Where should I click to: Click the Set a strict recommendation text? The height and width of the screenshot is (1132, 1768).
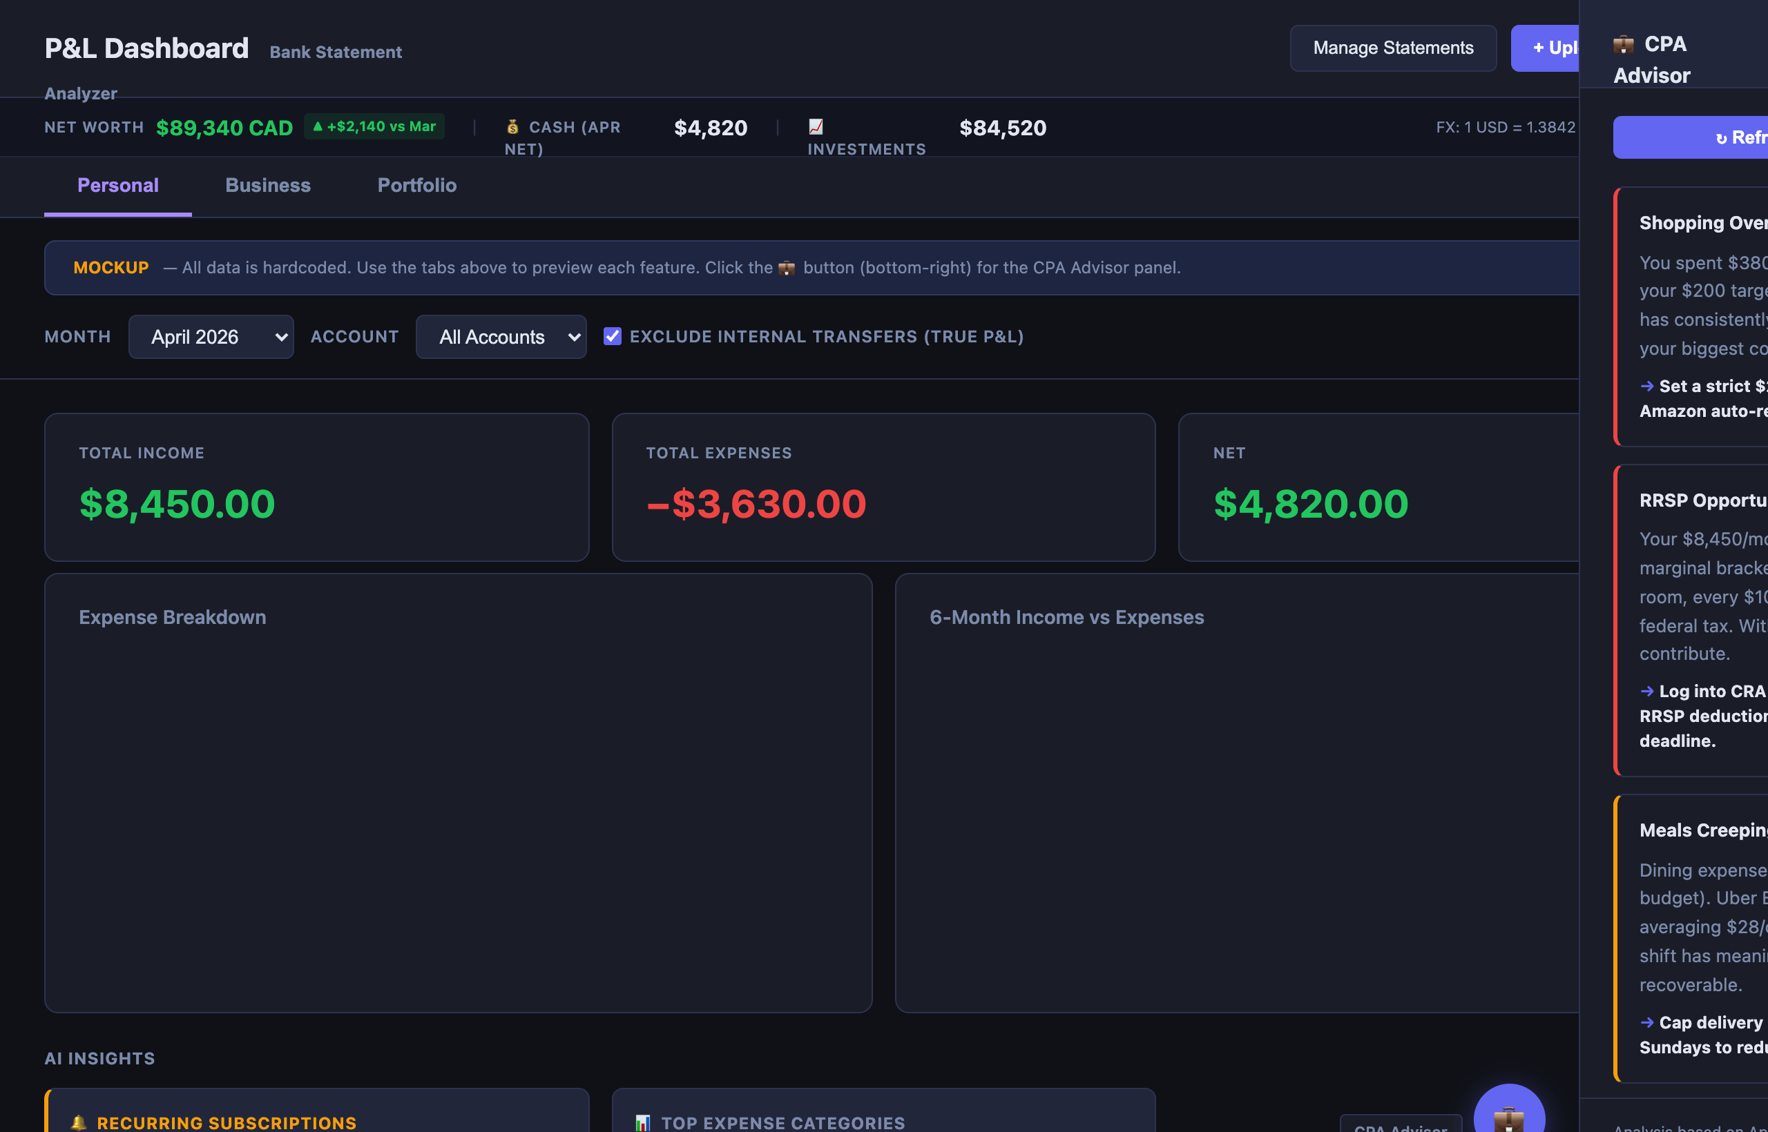(1703, 398)
